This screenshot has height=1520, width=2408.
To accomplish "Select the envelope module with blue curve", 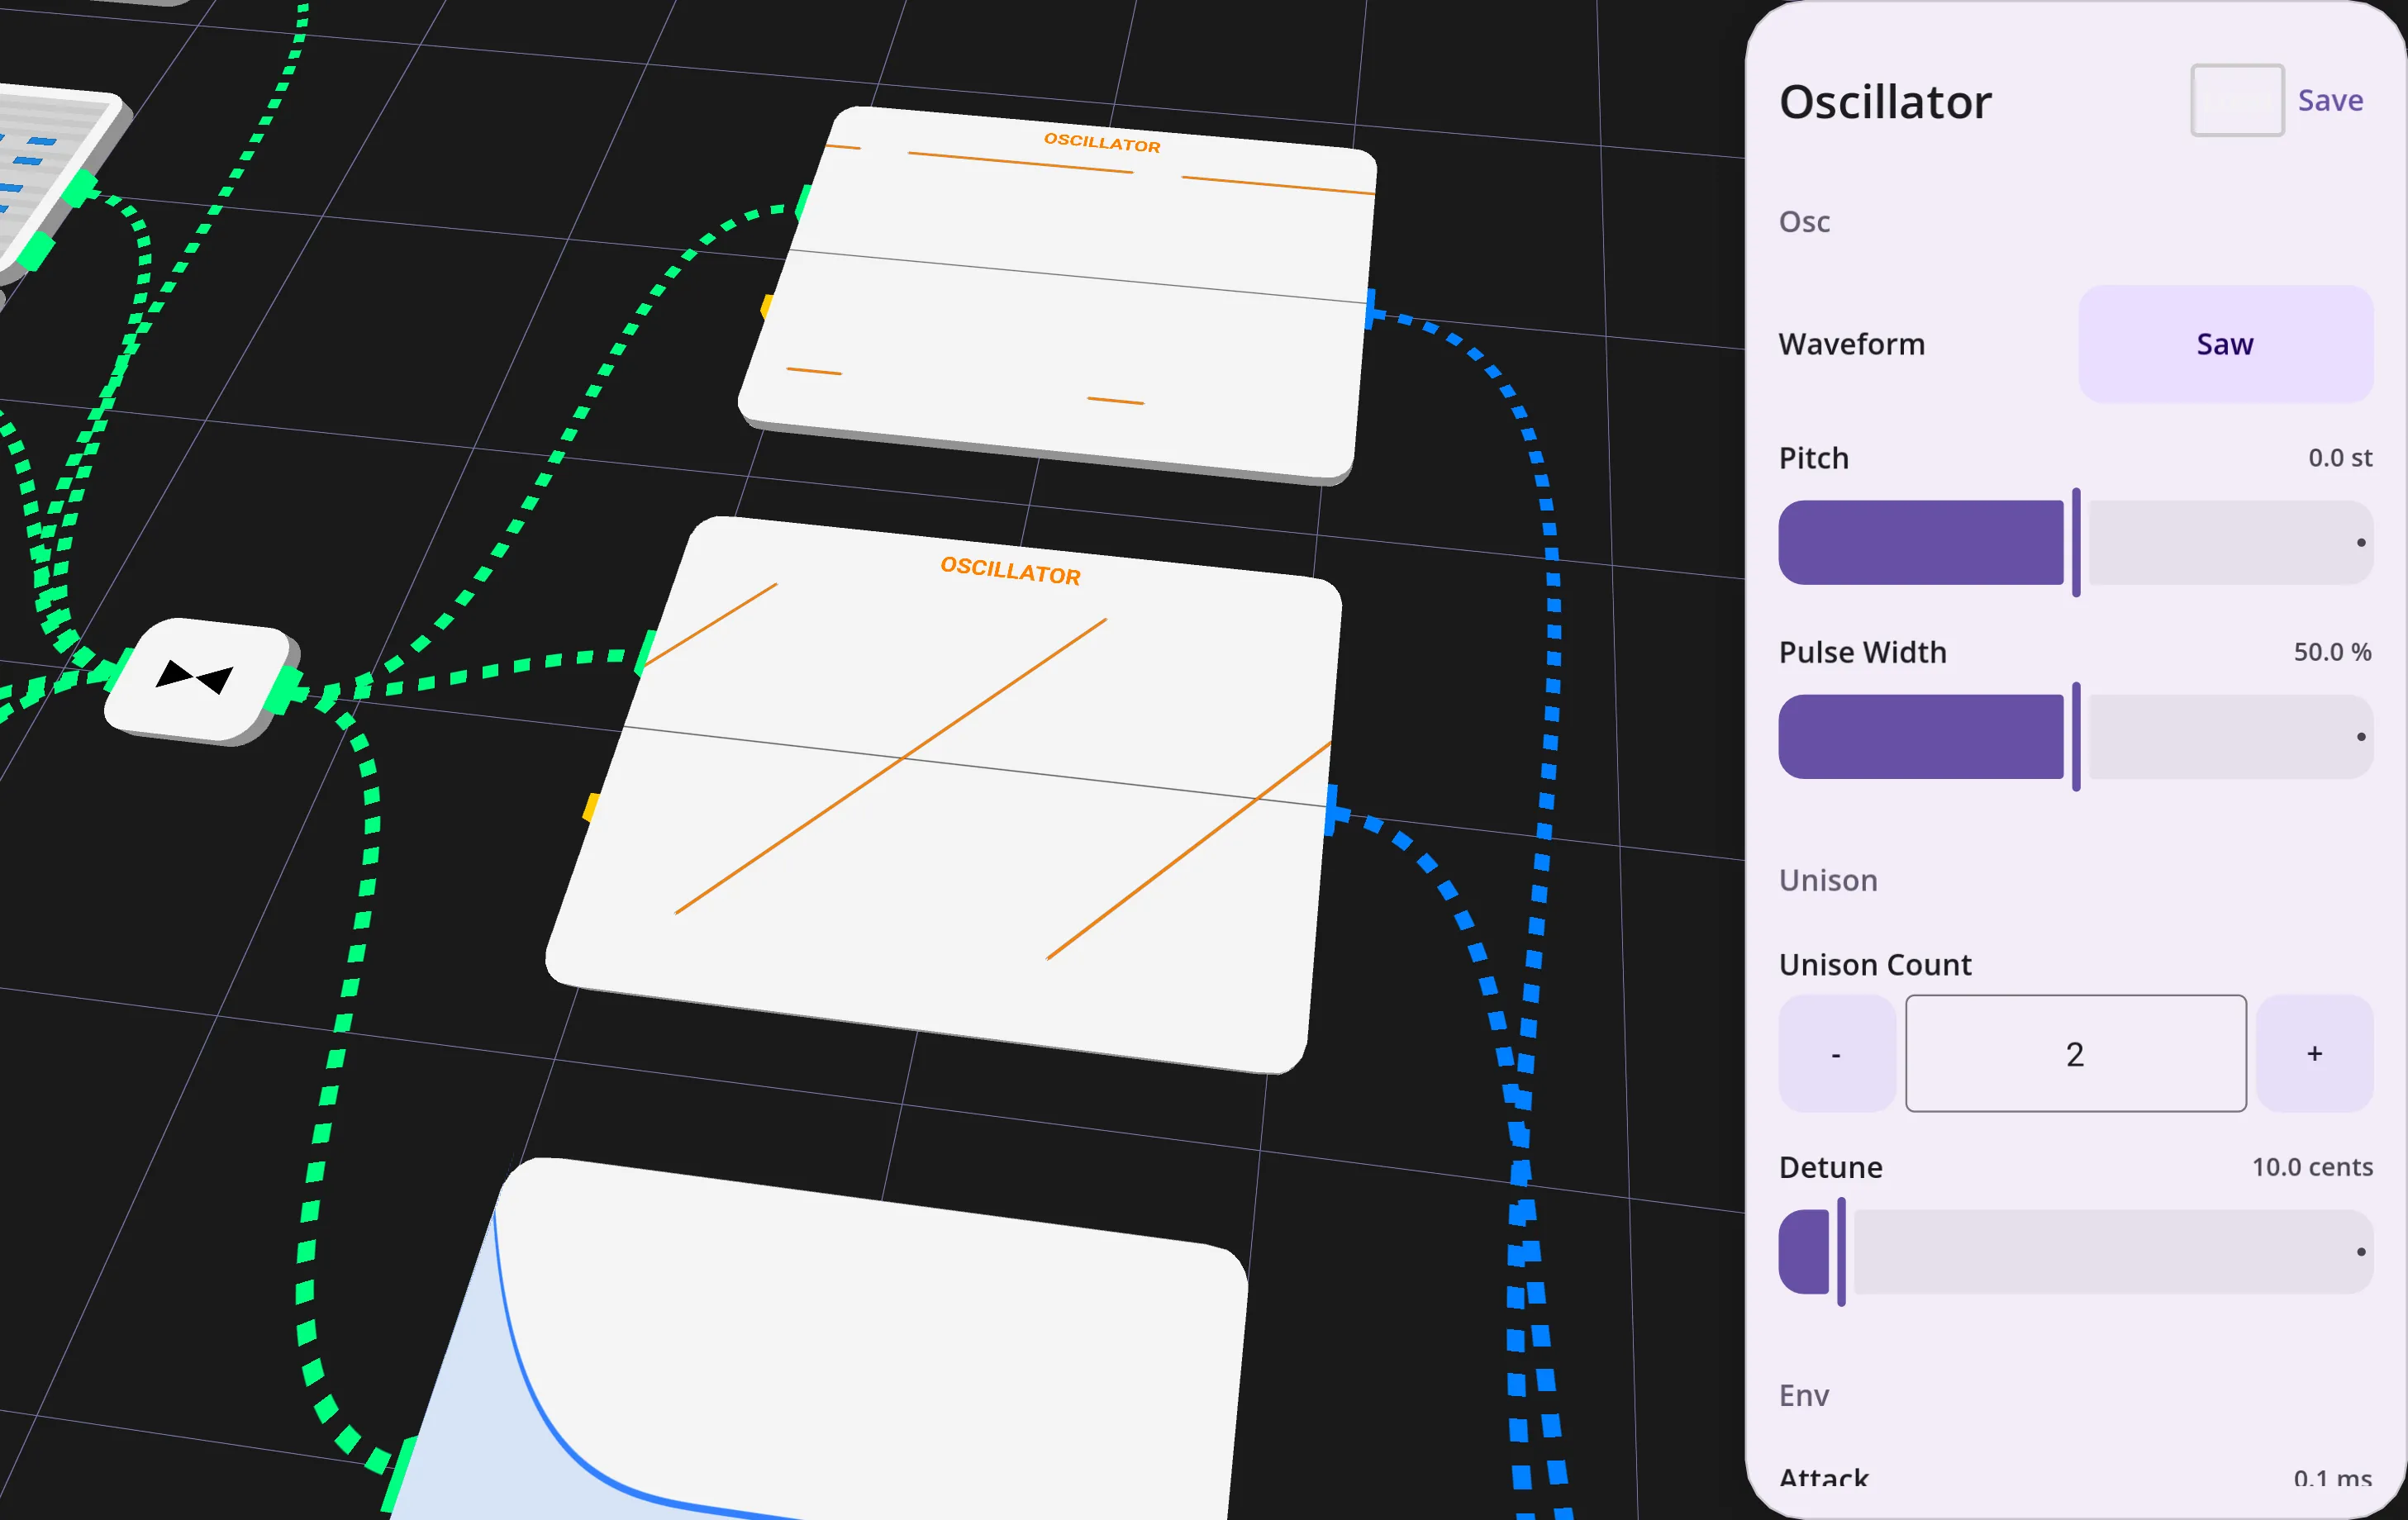I will (820, 1340).
